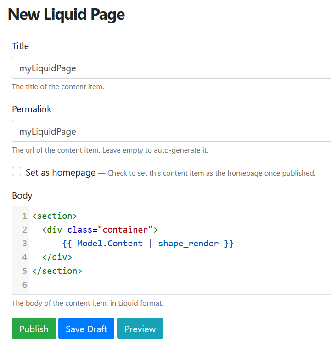Viewport: 331px width, 346px height.
Task: Click line number 1 in the editor gutter
Action: (24, 216)
